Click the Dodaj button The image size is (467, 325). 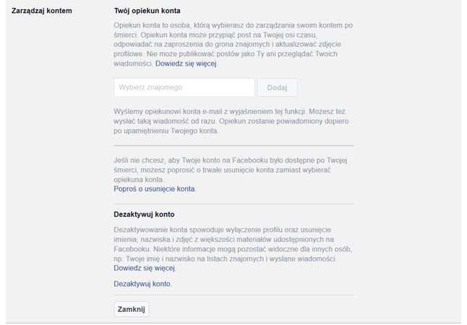click(x=277, y=87)
